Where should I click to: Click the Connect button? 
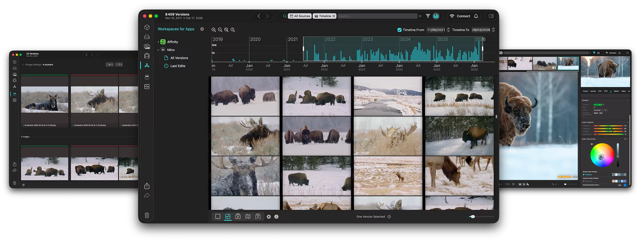463,16
